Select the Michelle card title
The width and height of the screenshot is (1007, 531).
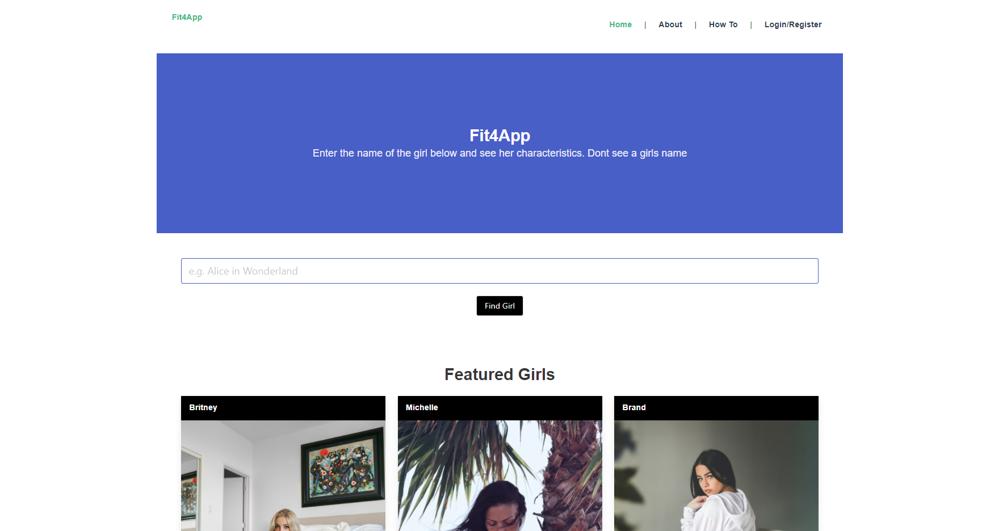(422, 407)
